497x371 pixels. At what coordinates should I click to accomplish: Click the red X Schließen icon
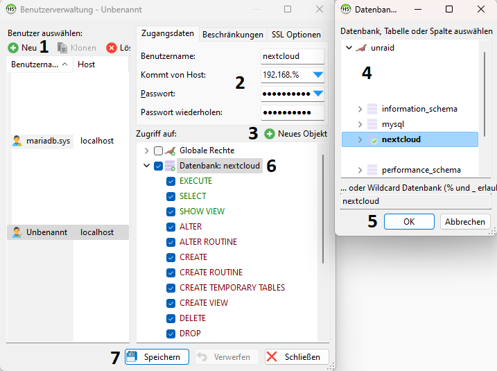(272, 357)
